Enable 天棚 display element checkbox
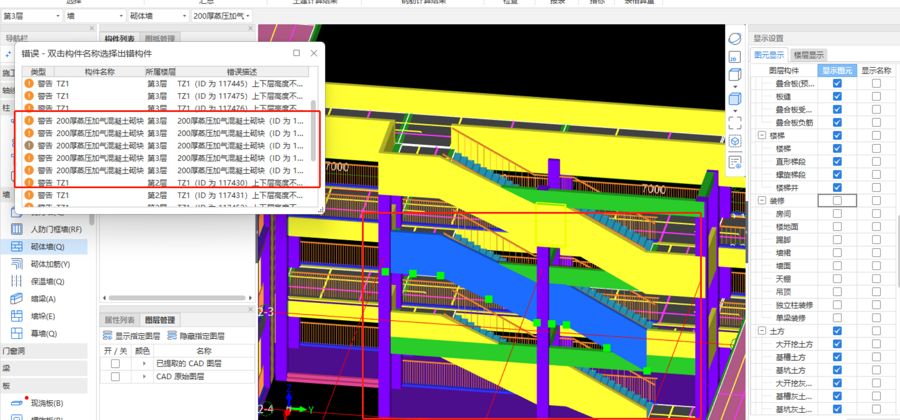The width and height of the screenshot is (900, 420). pos(837,279)
